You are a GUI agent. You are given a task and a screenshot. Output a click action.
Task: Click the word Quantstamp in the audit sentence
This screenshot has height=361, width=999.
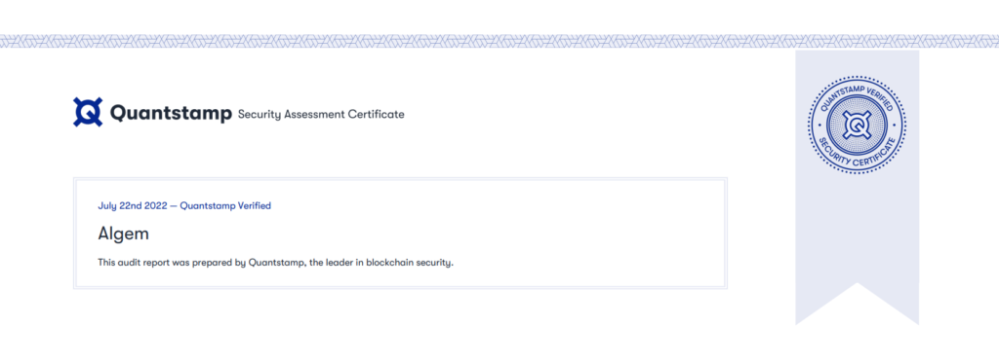[273, 262]
